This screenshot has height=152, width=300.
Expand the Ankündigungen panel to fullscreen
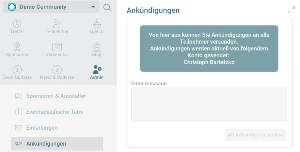291,10
